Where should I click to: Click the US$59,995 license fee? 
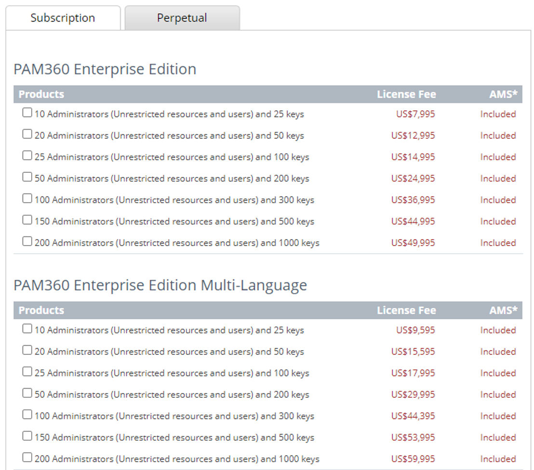point(413,459)
